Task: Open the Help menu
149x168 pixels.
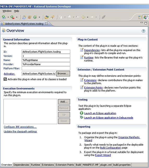Action: click(x=17, y=11)
